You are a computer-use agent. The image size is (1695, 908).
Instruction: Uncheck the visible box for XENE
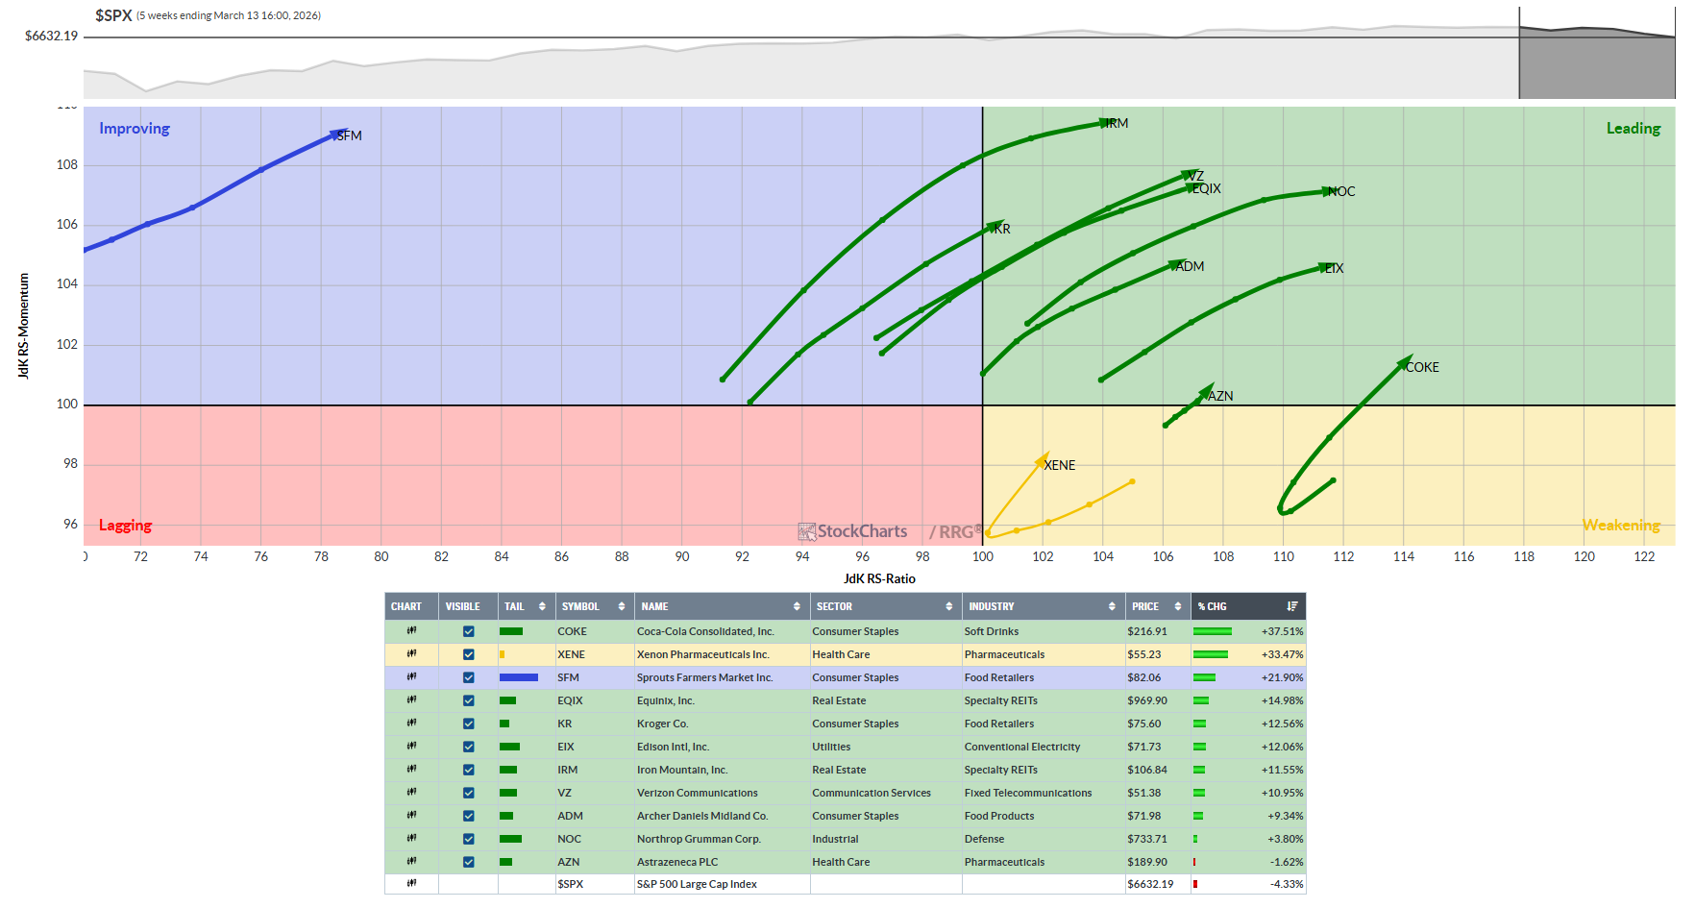point(469,654)
